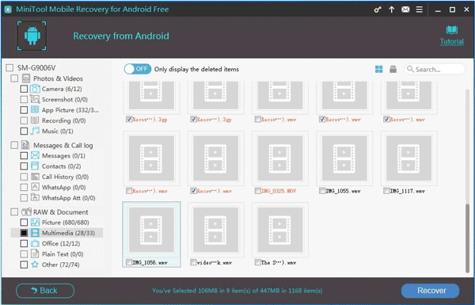Toggle Only display the deleted items switch

tap(138, 69)
